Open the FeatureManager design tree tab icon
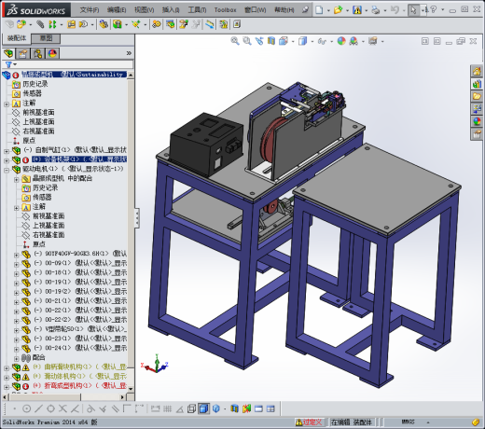Viewport: 485px width, 429px height. coord(8,53)
